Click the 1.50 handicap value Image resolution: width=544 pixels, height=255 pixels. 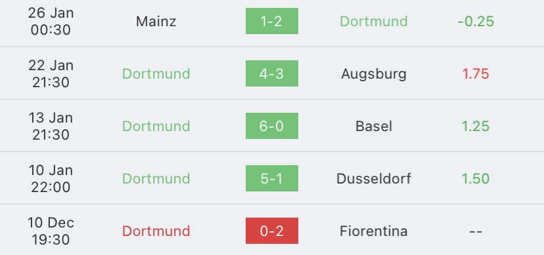pos(476,178)
